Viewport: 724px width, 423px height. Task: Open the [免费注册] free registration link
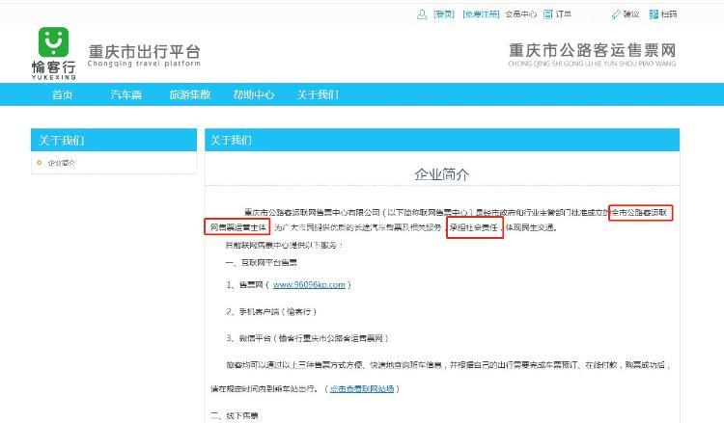481,14
